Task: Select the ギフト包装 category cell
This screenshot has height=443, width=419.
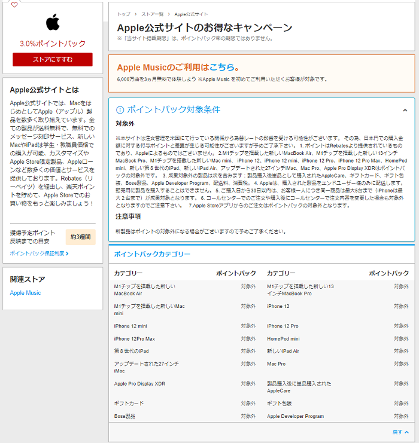Action: tap(280, 404)
